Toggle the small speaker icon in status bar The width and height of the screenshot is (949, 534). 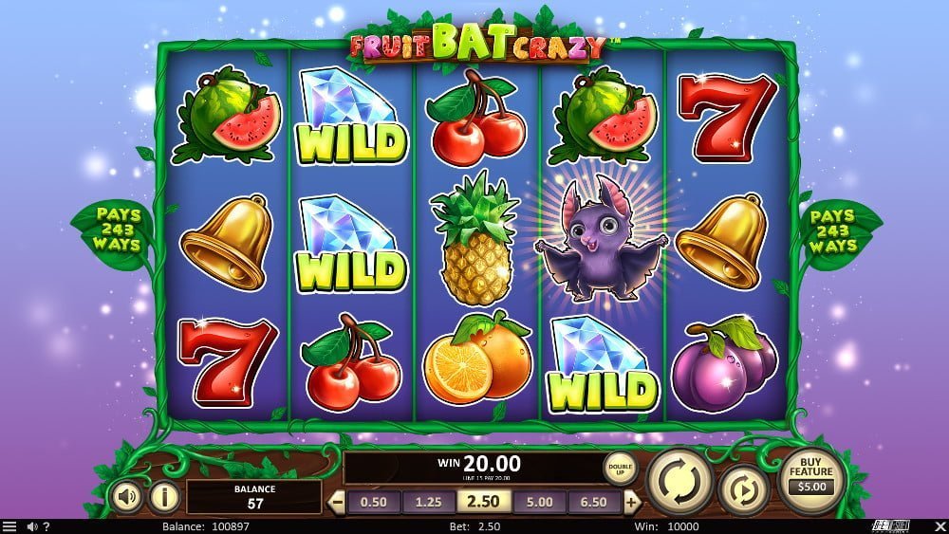[x=32, y=526]
